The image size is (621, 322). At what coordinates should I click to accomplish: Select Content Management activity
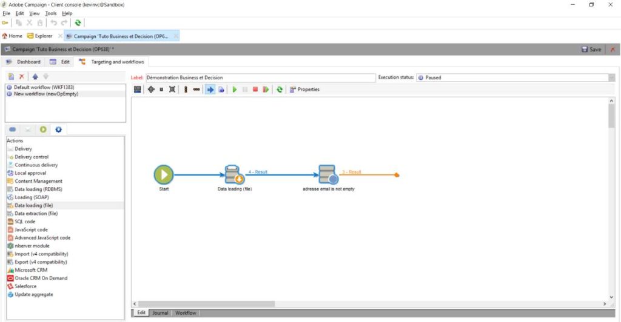pos(38,182)
